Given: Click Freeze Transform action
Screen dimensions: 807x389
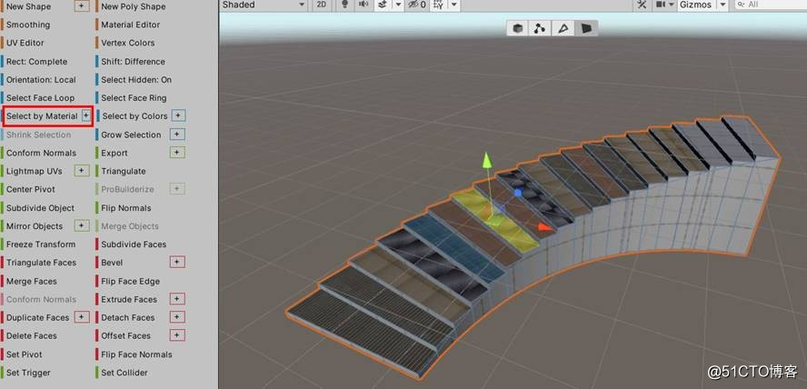Looking at the screenshot, I should 41,244.
